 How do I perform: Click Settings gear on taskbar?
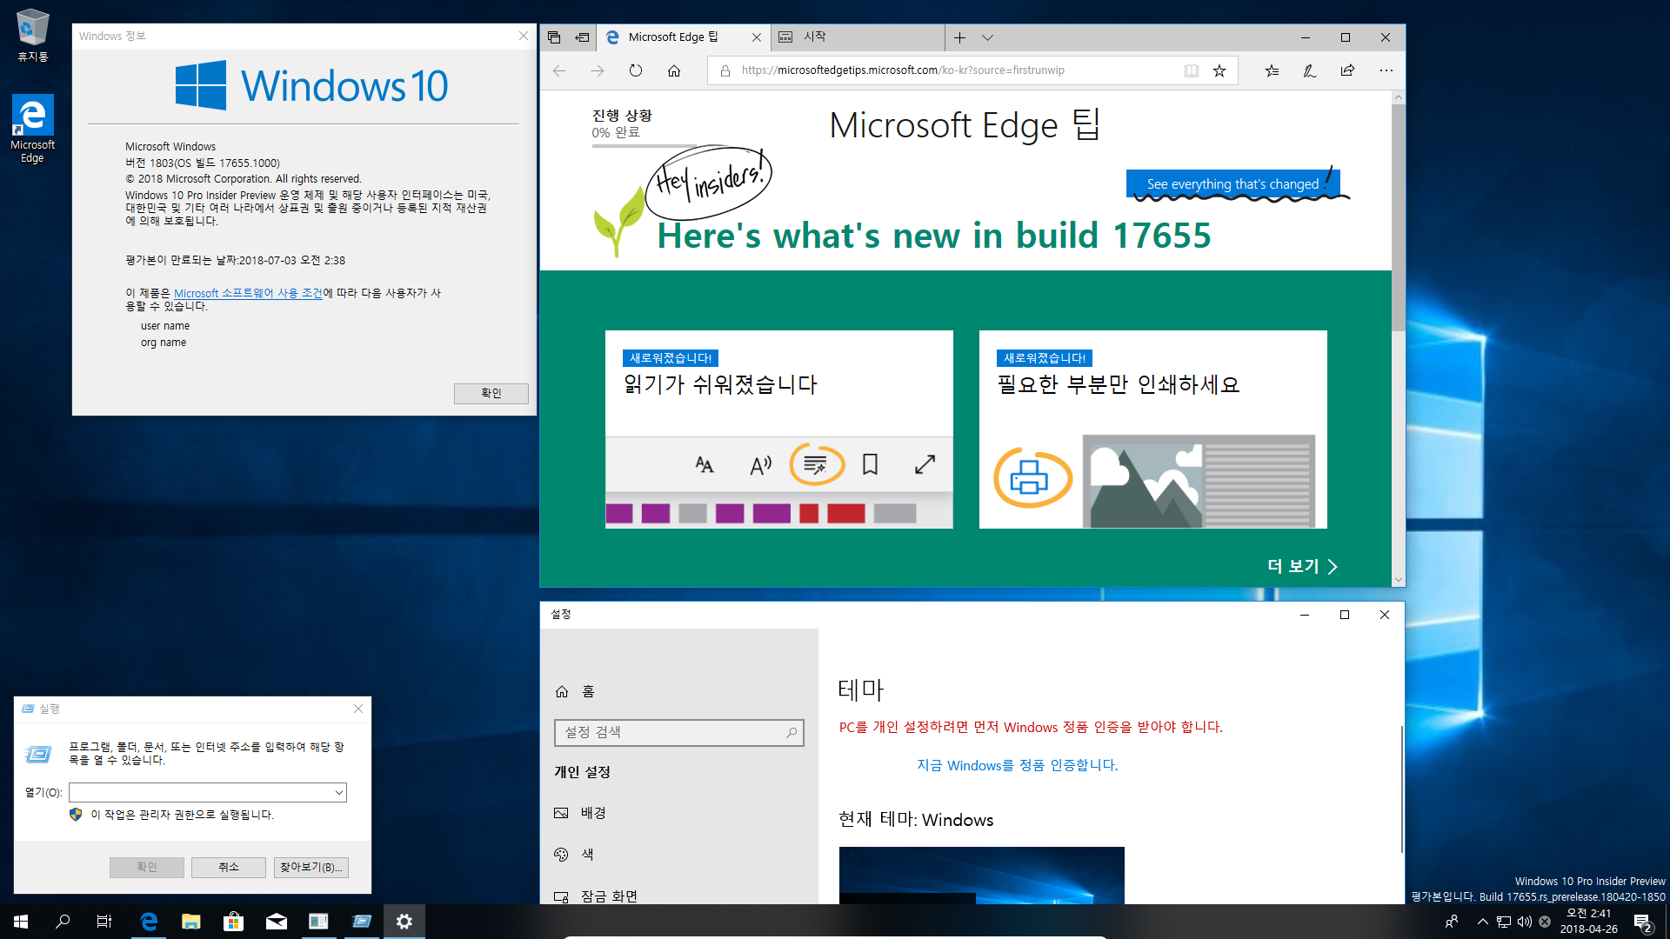coord(404,922)
